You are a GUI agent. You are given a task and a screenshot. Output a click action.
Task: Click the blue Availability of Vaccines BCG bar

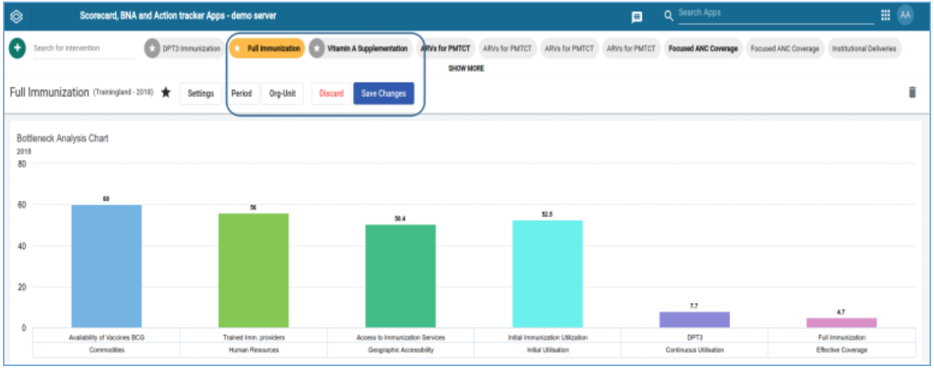(106, 266)
